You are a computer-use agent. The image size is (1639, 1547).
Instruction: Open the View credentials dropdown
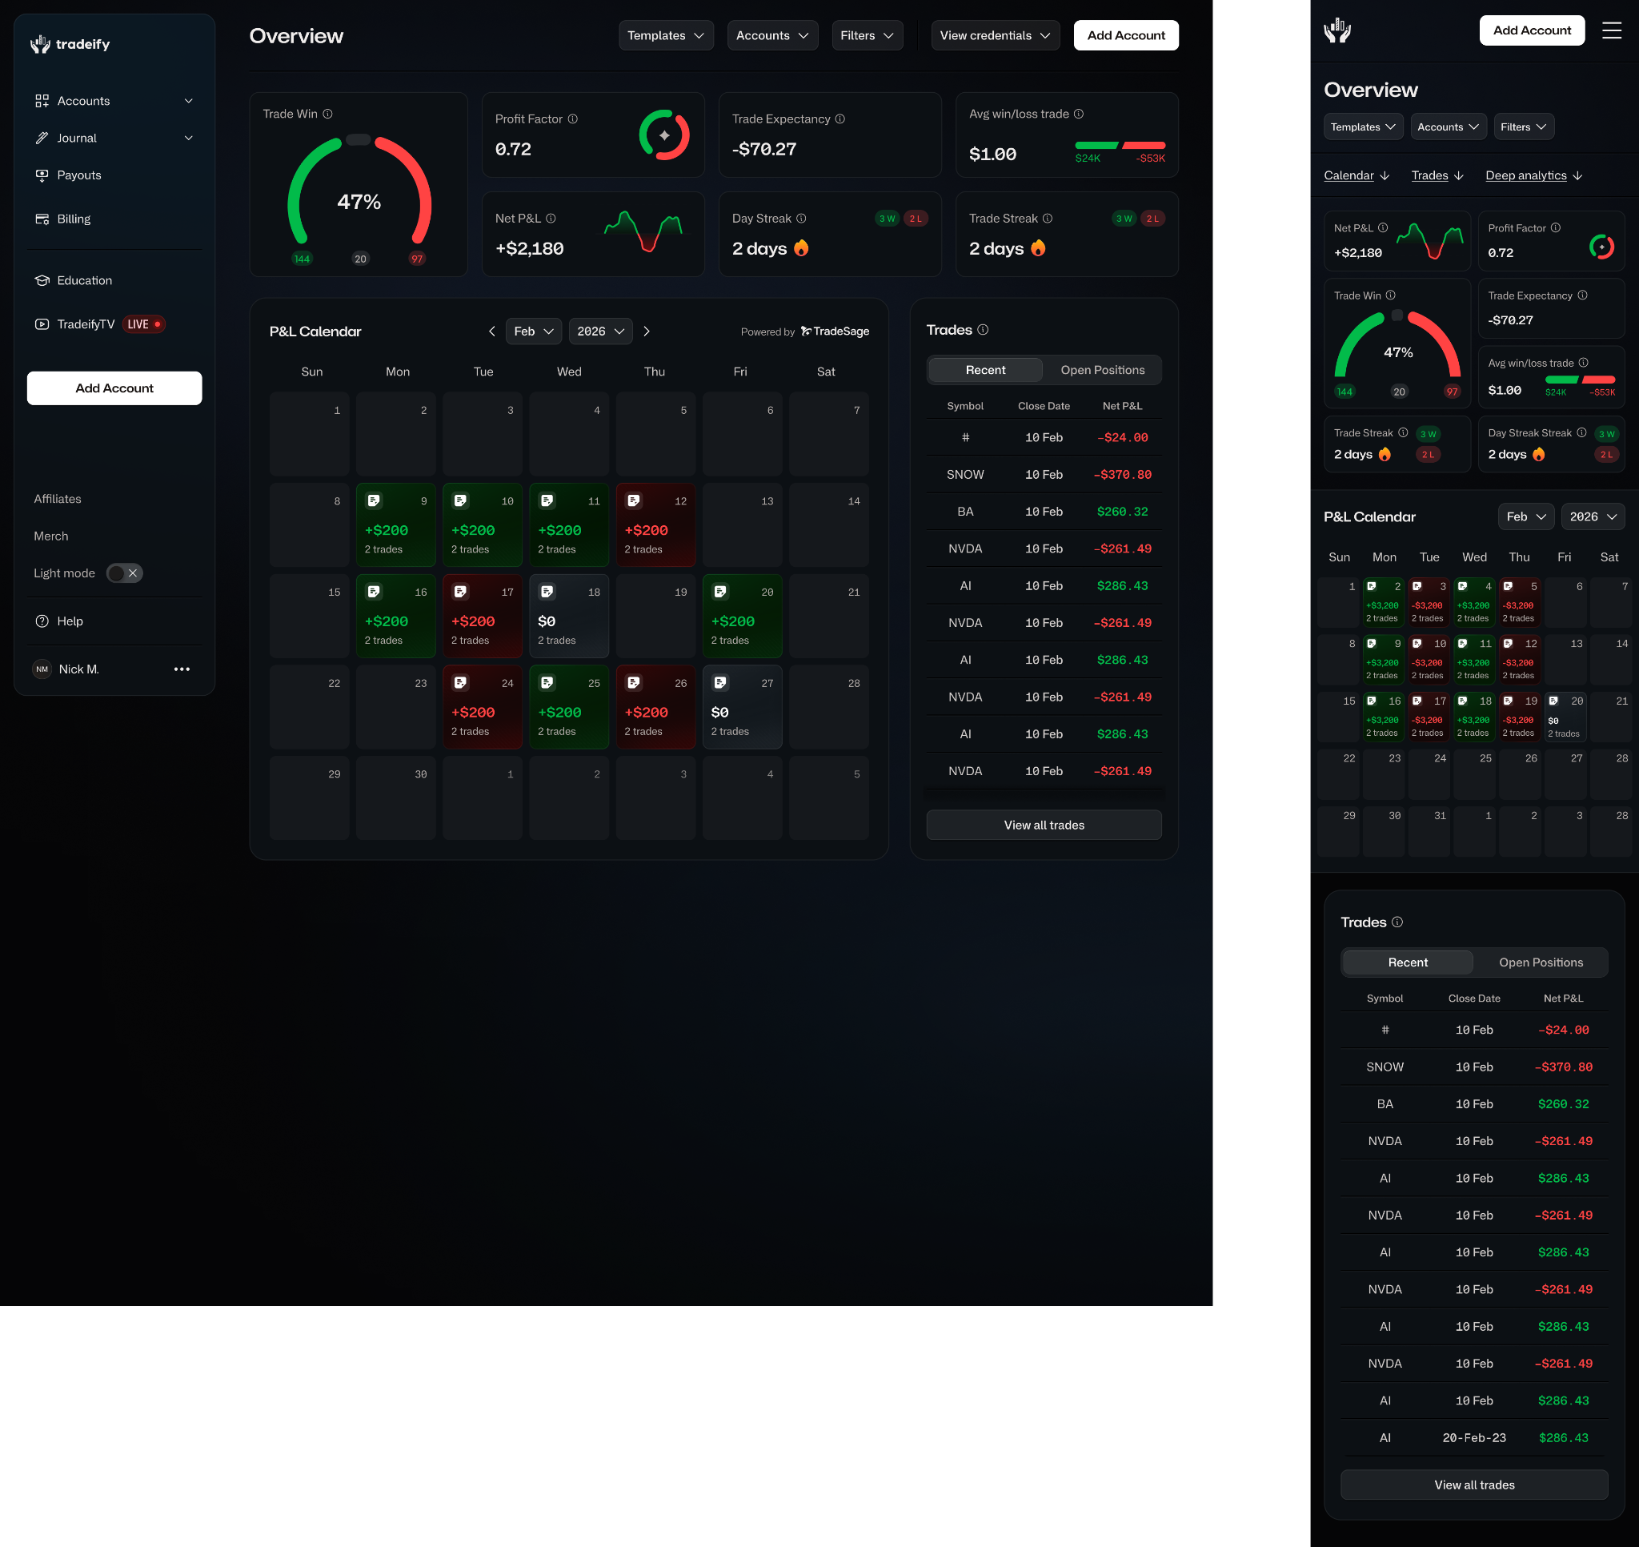pyautogui.click(x=995, y=35)
